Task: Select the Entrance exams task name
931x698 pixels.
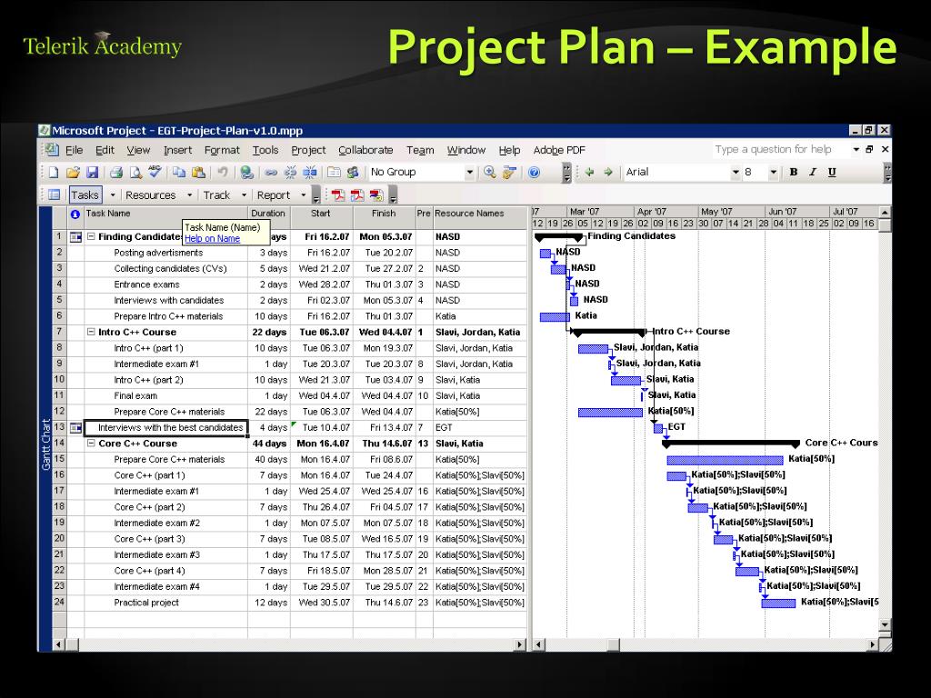Action: [x=146, y=284]
